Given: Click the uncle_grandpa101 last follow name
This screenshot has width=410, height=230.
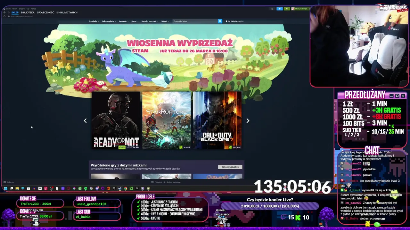Looking at the screenshot, I should click(x=92, y=204).
